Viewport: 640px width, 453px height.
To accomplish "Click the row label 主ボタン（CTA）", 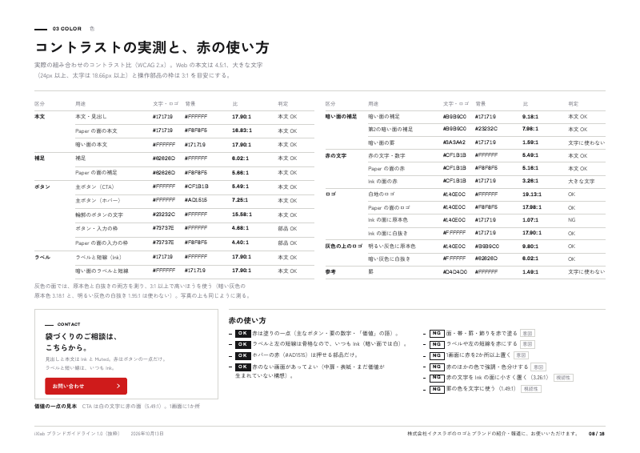I will 94,186.
